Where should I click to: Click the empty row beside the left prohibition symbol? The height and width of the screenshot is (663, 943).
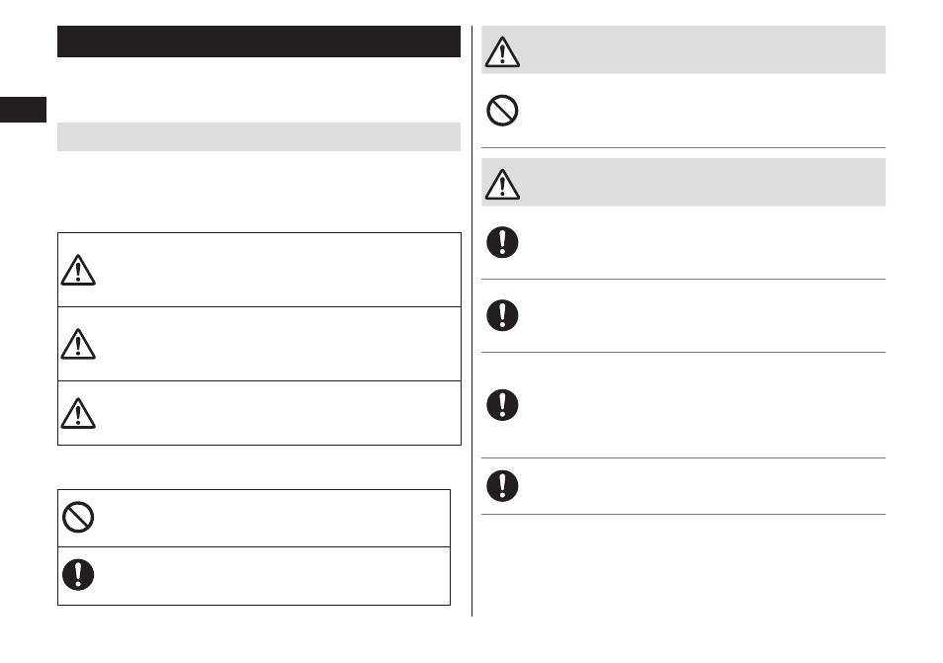(274, 518)
